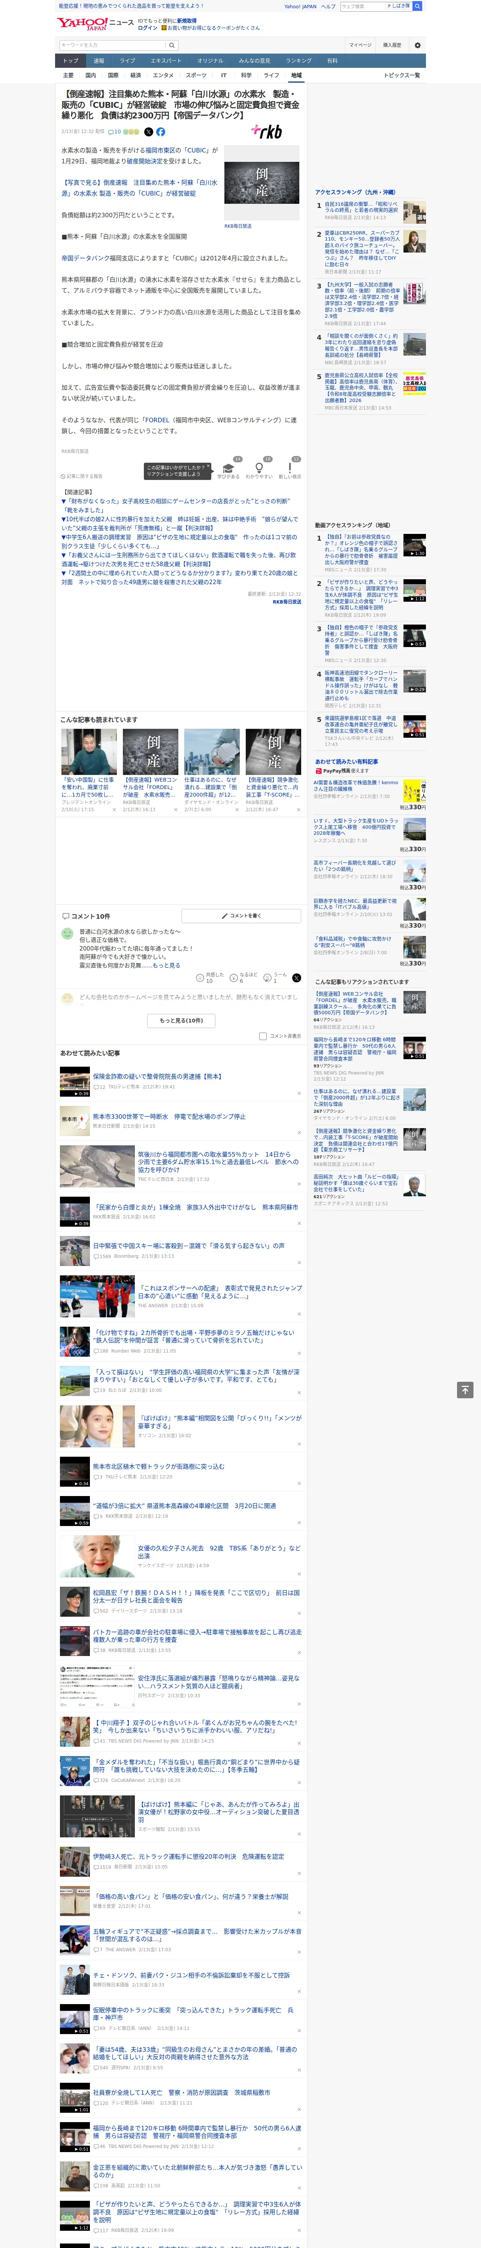Click the first commenter's green avatar
Viewport: 481px width, 2248px height.
coord(67,933)
